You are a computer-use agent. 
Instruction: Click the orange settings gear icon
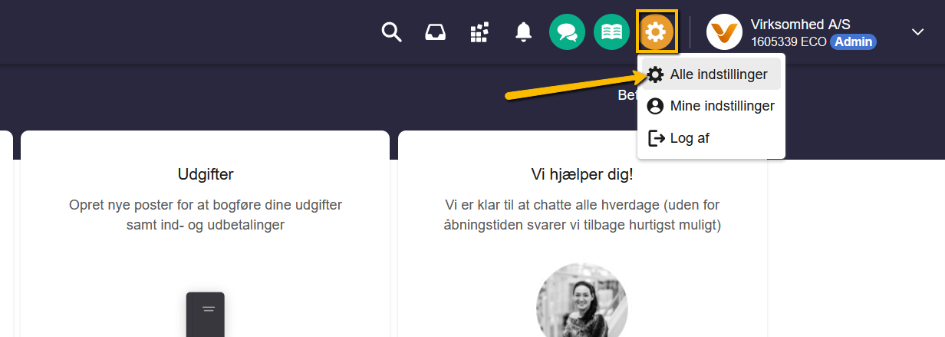(657, 32)
